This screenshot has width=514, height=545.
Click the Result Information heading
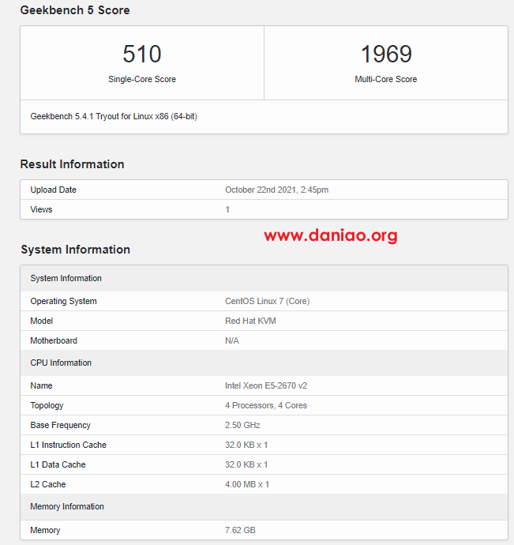[x=72, y=164]
